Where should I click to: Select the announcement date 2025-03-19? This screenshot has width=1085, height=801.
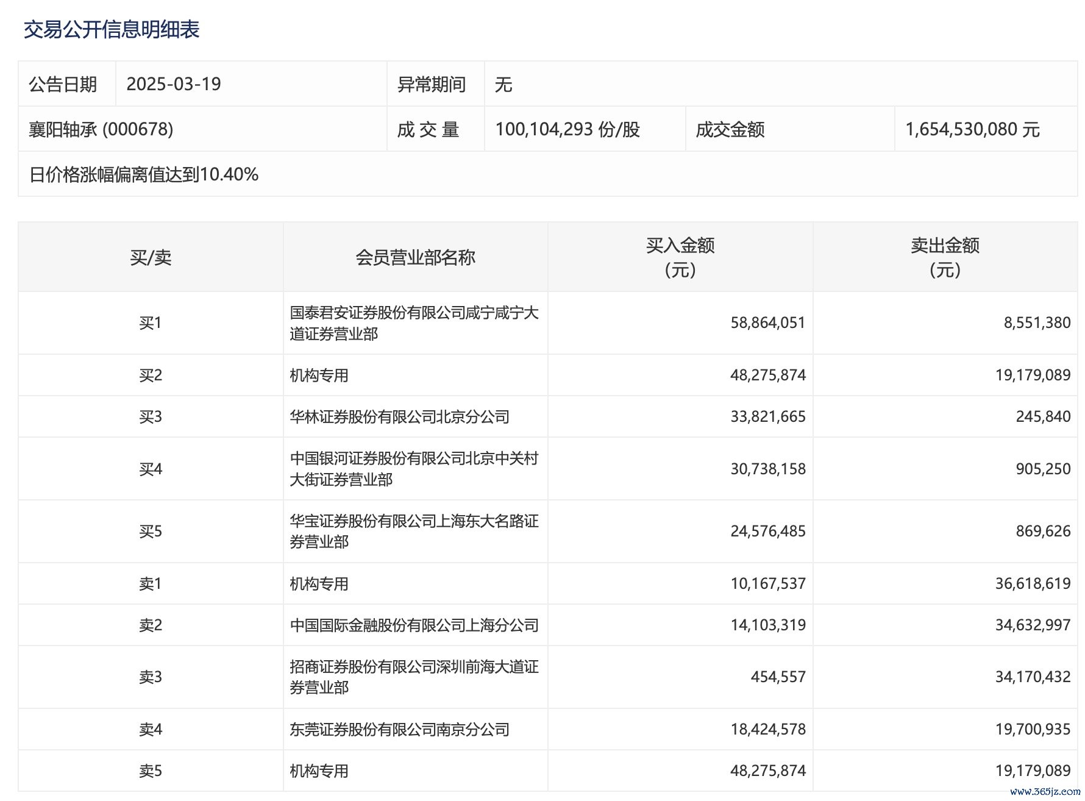coord(174,84)
